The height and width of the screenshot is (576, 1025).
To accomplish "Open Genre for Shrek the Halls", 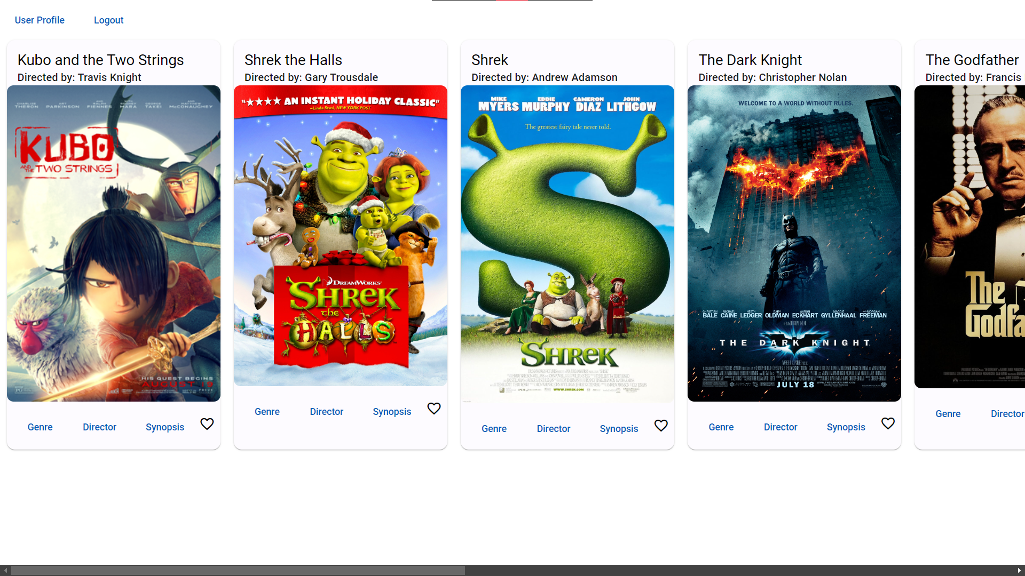I will pyautogui.click(x=267, y=412).
